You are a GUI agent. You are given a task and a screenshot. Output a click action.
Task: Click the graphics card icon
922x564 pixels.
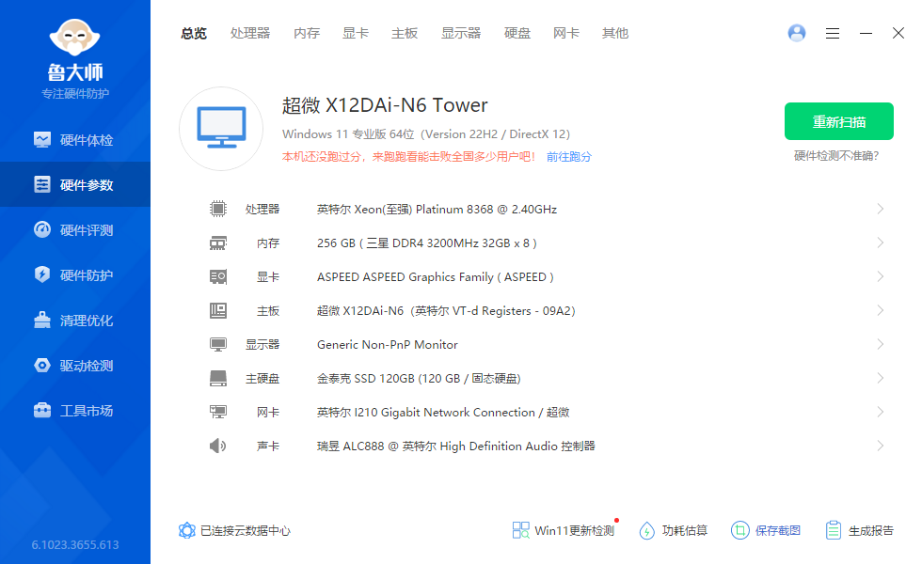click(218, 276)
